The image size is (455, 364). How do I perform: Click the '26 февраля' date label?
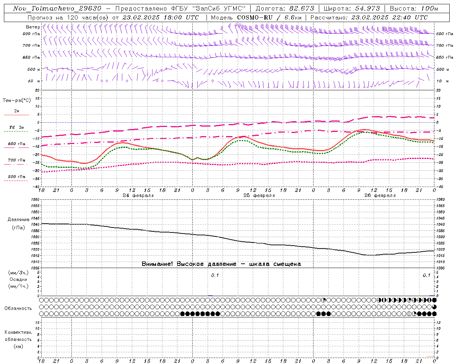click(380, 196)
